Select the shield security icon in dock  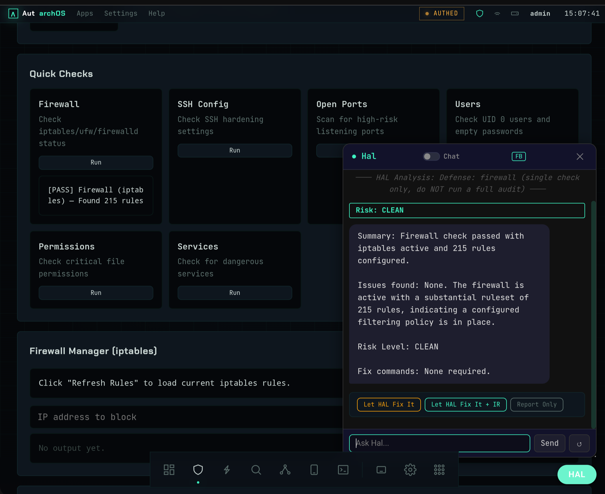pyautogui.click(x=198, y=470)
